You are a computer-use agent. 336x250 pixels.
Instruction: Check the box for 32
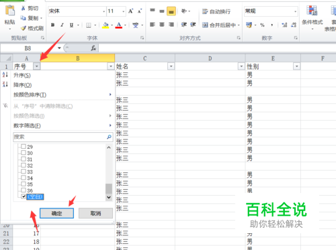24,166
